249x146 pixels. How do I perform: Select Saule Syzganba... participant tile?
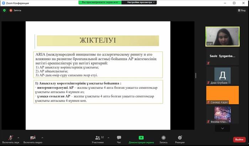click(222, 56)
